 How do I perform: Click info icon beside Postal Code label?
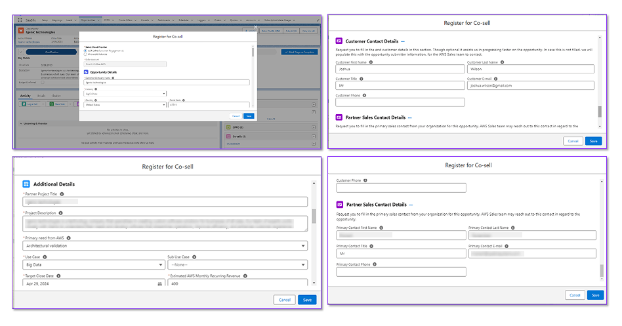coord(183,100)
